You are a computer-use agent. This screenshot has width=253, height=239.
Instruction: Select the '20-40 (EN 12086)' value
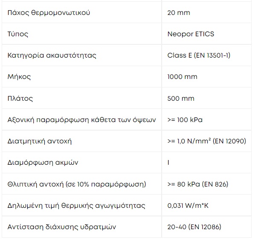[x=194, y=227]
